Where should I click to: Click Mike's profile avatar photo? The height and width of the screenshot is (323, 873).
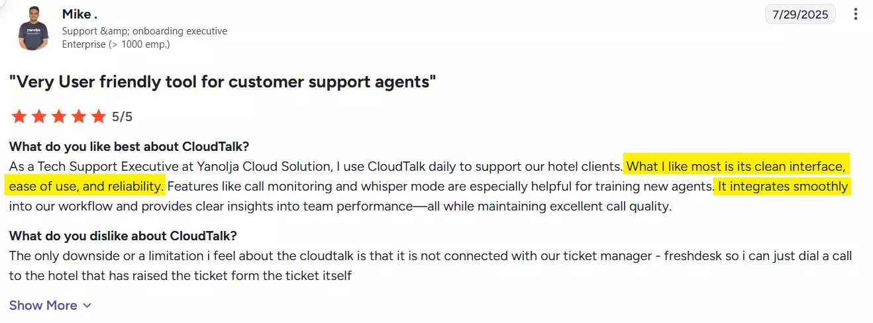tap(34, 28)
